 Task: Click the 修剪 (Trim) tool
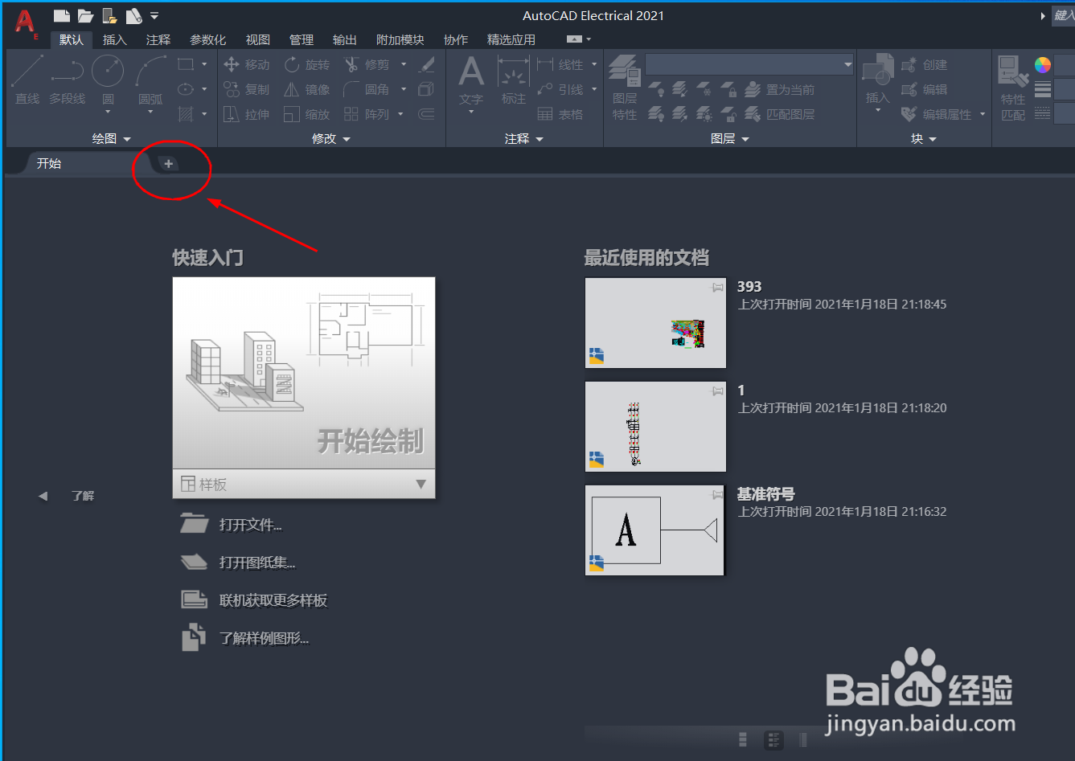tap(367, 64)
